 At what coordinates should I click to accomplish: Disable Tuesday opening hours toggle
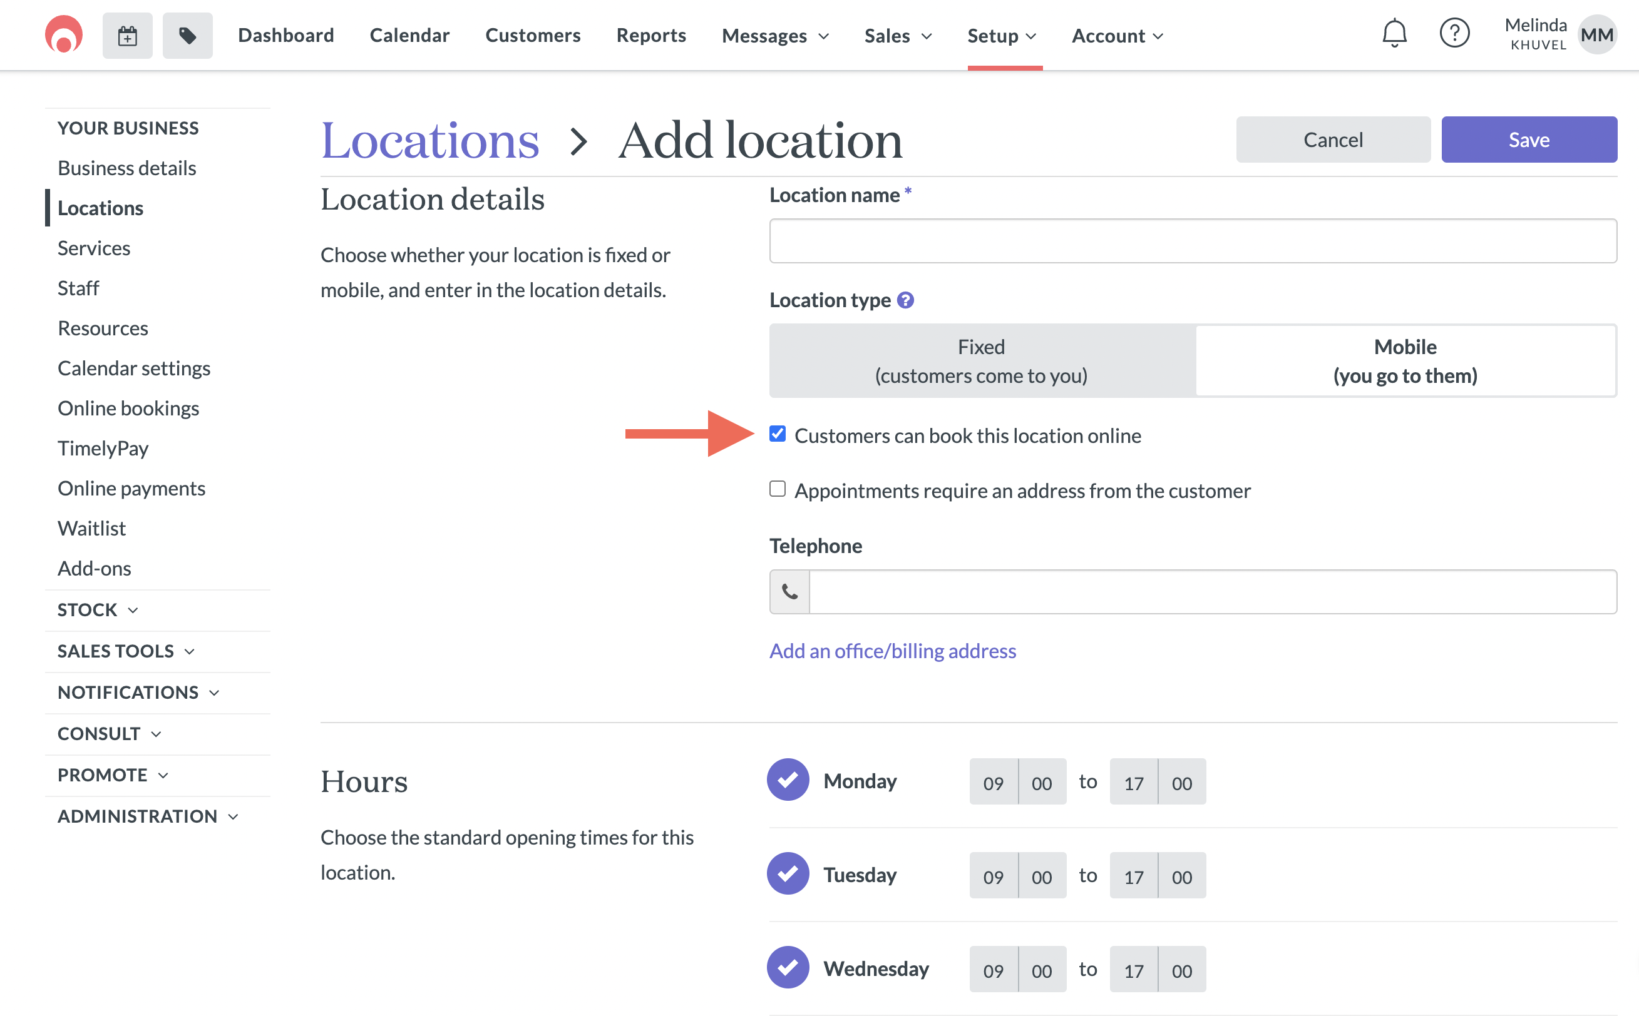point(788,874)
